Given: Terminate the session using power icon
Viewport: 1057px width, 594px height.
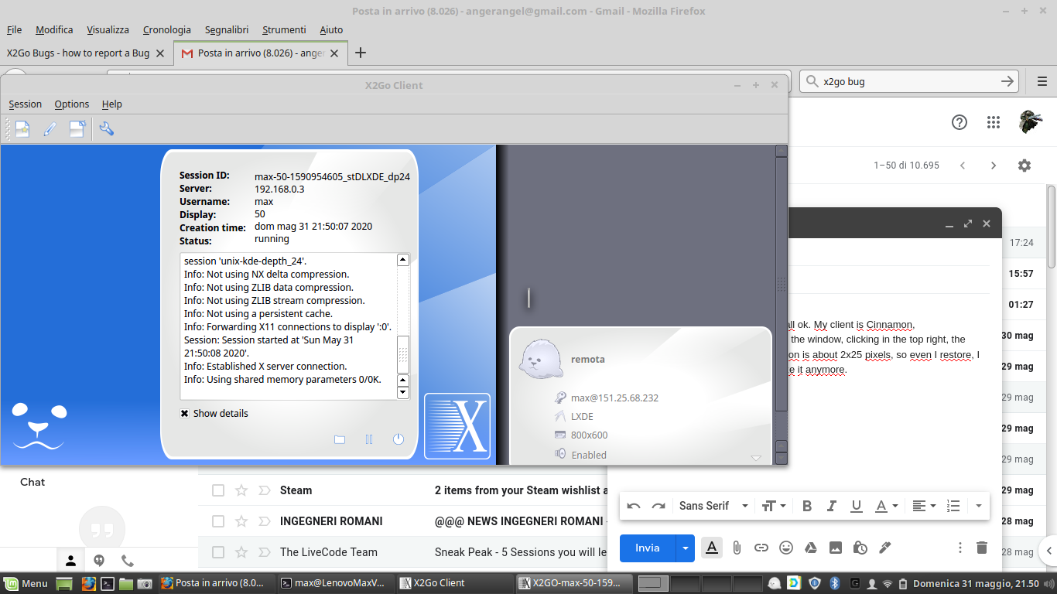Looking at the screenshot, I should pos(399,439).
